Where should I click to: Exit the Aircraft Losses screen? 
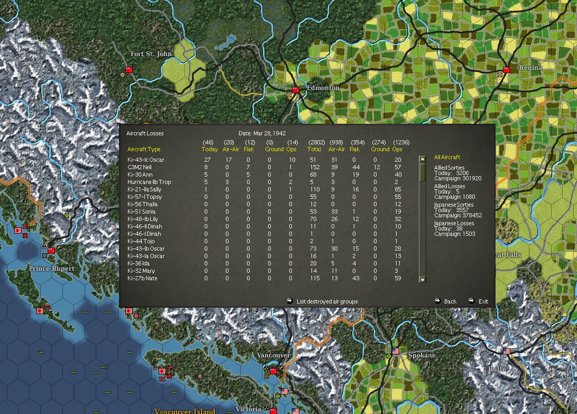[483, 301]
